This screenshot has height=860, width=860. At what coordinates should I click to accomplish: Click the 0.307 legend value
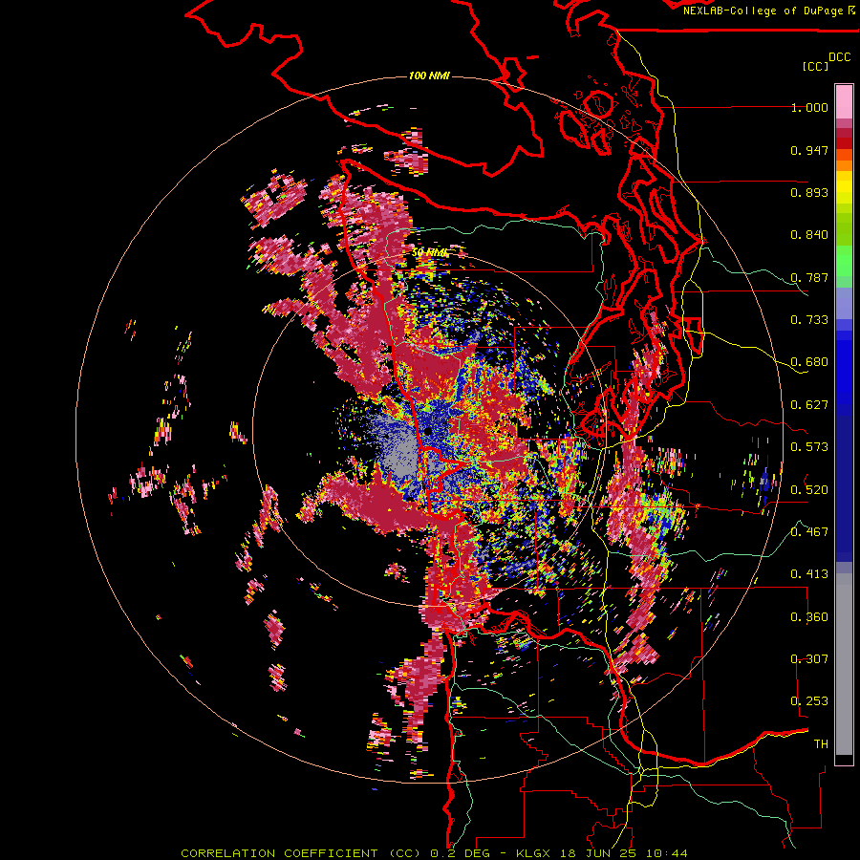tap(809, 658)
